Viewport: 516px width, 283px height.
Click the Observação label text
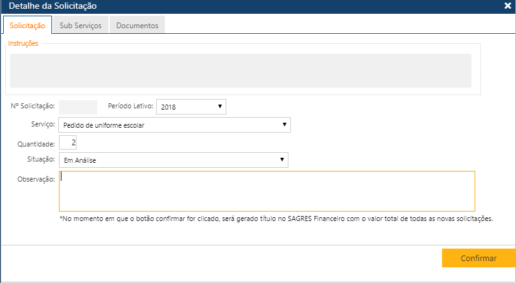tap(38, 179)
